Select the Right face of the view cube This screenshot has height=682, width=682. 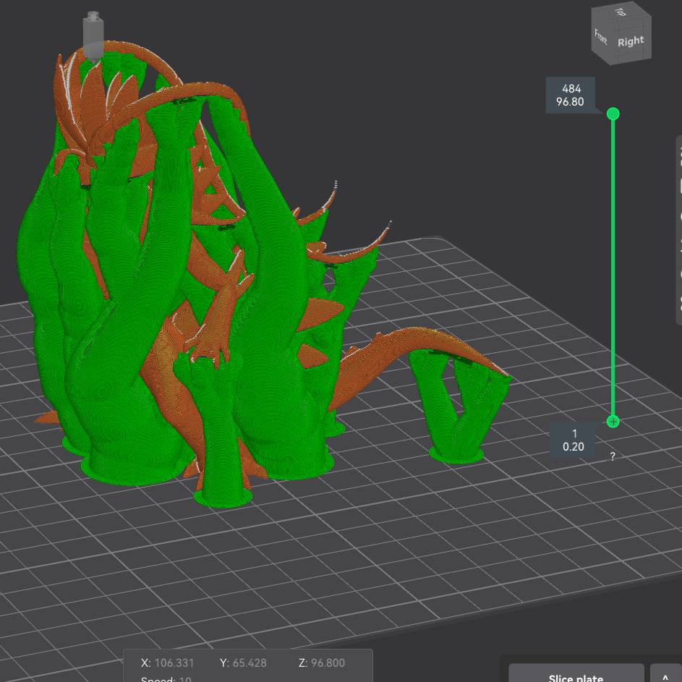[x=631, y=42]
